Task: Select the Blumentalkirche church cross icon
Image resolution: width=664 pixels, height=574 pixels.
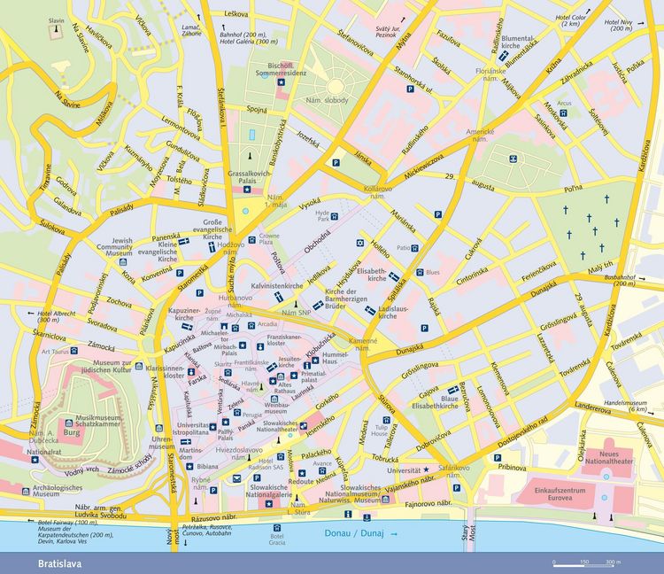Action: [504, 56]
